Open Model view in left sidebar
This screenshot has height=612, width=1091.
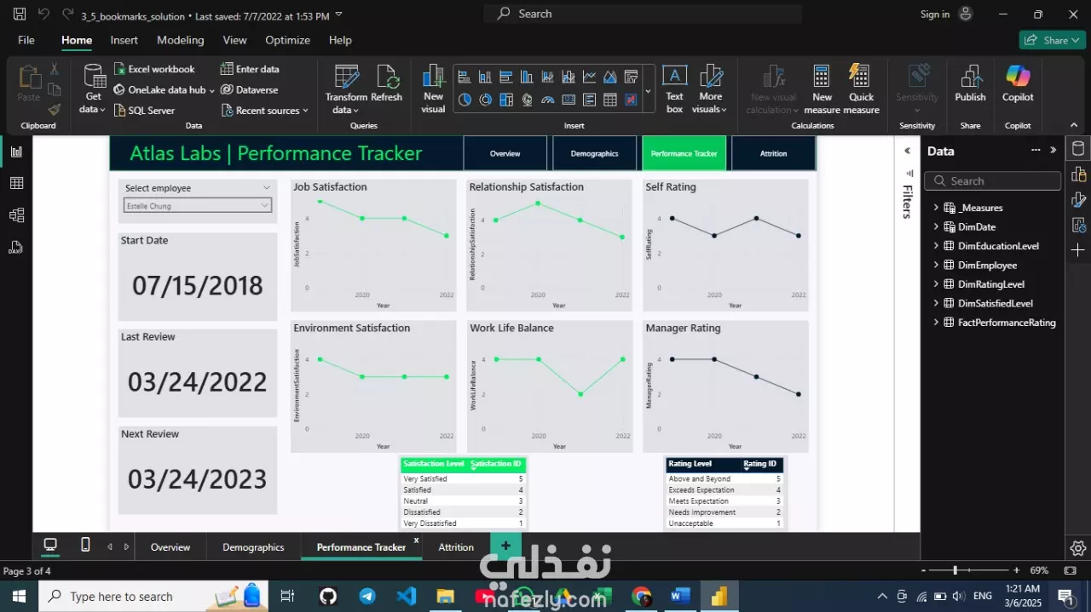(x=16, y=215)
